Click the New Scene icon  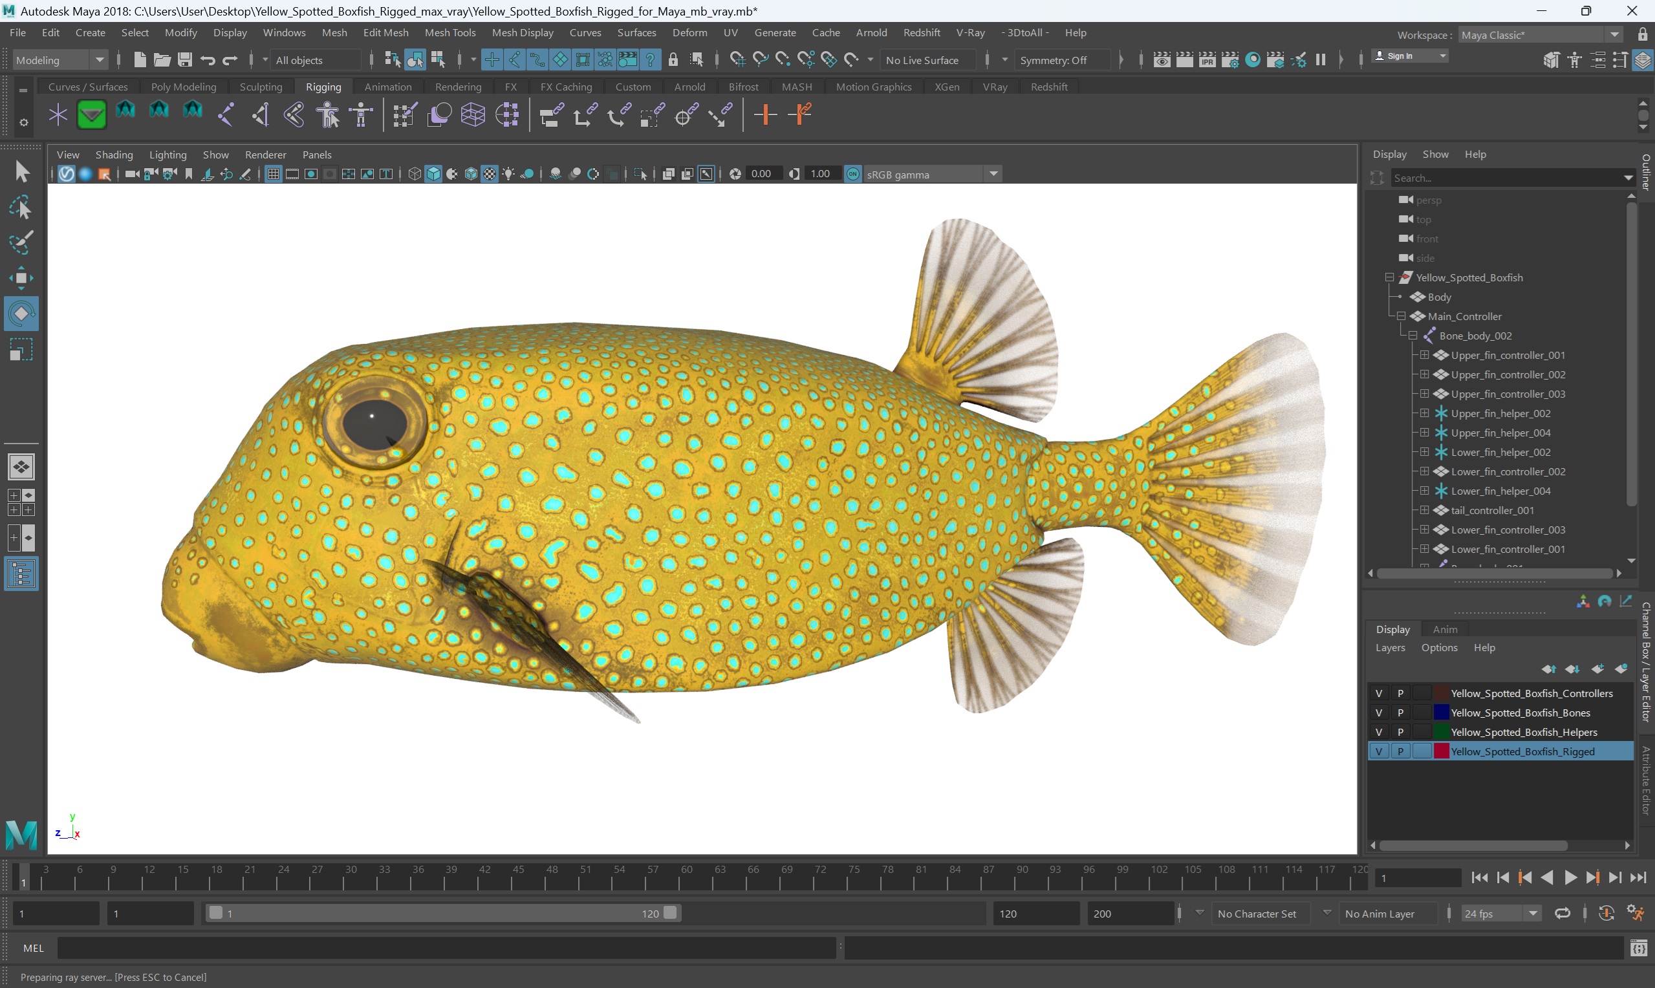pos(140,60)
